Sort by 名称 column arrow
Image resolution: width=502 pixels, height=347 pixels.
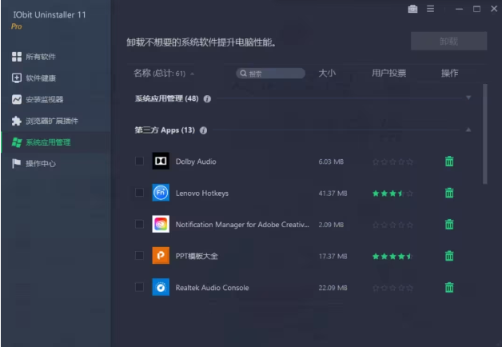(192, 74)
